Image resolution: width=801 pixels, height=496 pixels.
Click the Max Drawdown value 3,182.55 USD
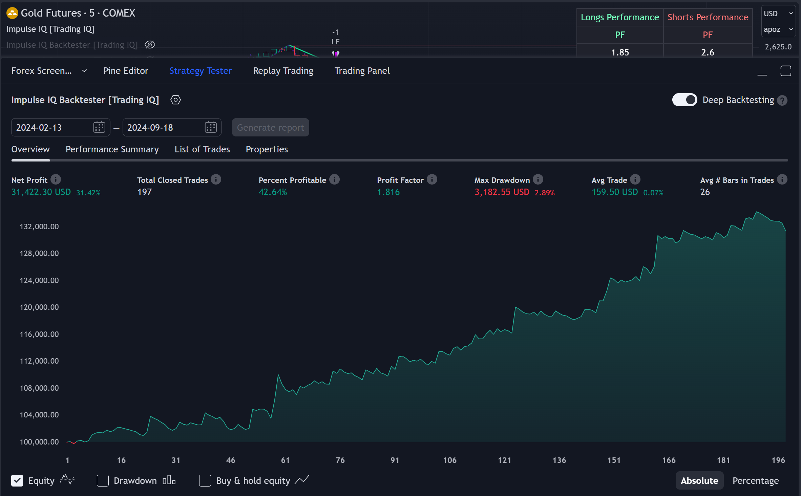pos(502,192)
